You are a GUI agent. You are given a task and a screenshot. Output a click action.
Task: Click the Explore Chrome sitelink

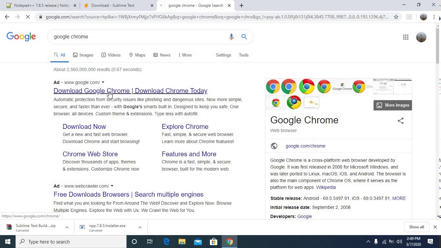tap(185, 127)
